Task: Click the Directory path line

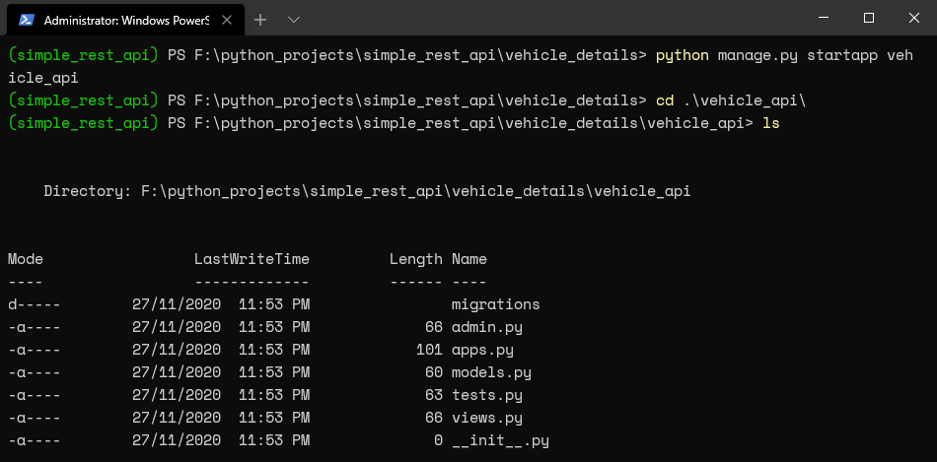Action: pos(367,192)
